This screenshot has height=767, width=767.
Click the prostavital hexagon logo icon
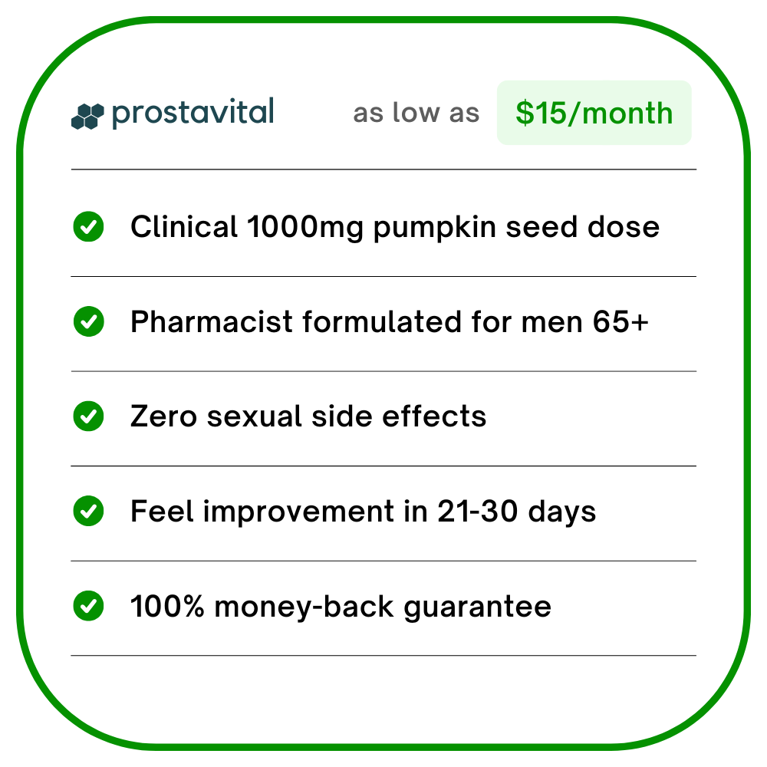click(x=87, y=116)
